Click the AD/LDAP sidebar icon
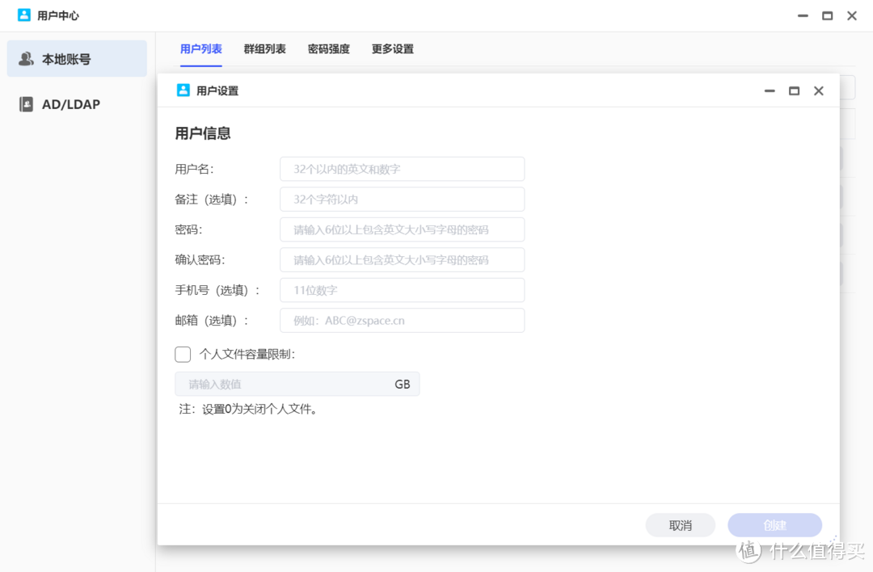873x572 pixels. pyautogui.click(x=26, y=103)
